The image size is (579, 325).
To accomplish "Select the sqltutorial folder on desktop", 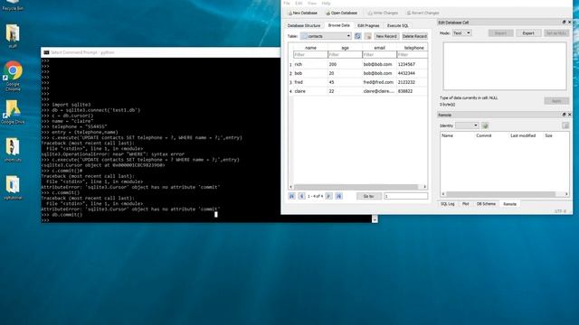I will coord(13,188).
